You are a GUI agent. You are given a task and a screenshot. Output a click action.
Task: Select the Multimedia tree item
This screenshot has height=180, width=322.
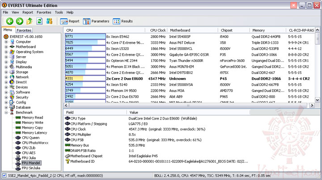[x=24, y=67]
